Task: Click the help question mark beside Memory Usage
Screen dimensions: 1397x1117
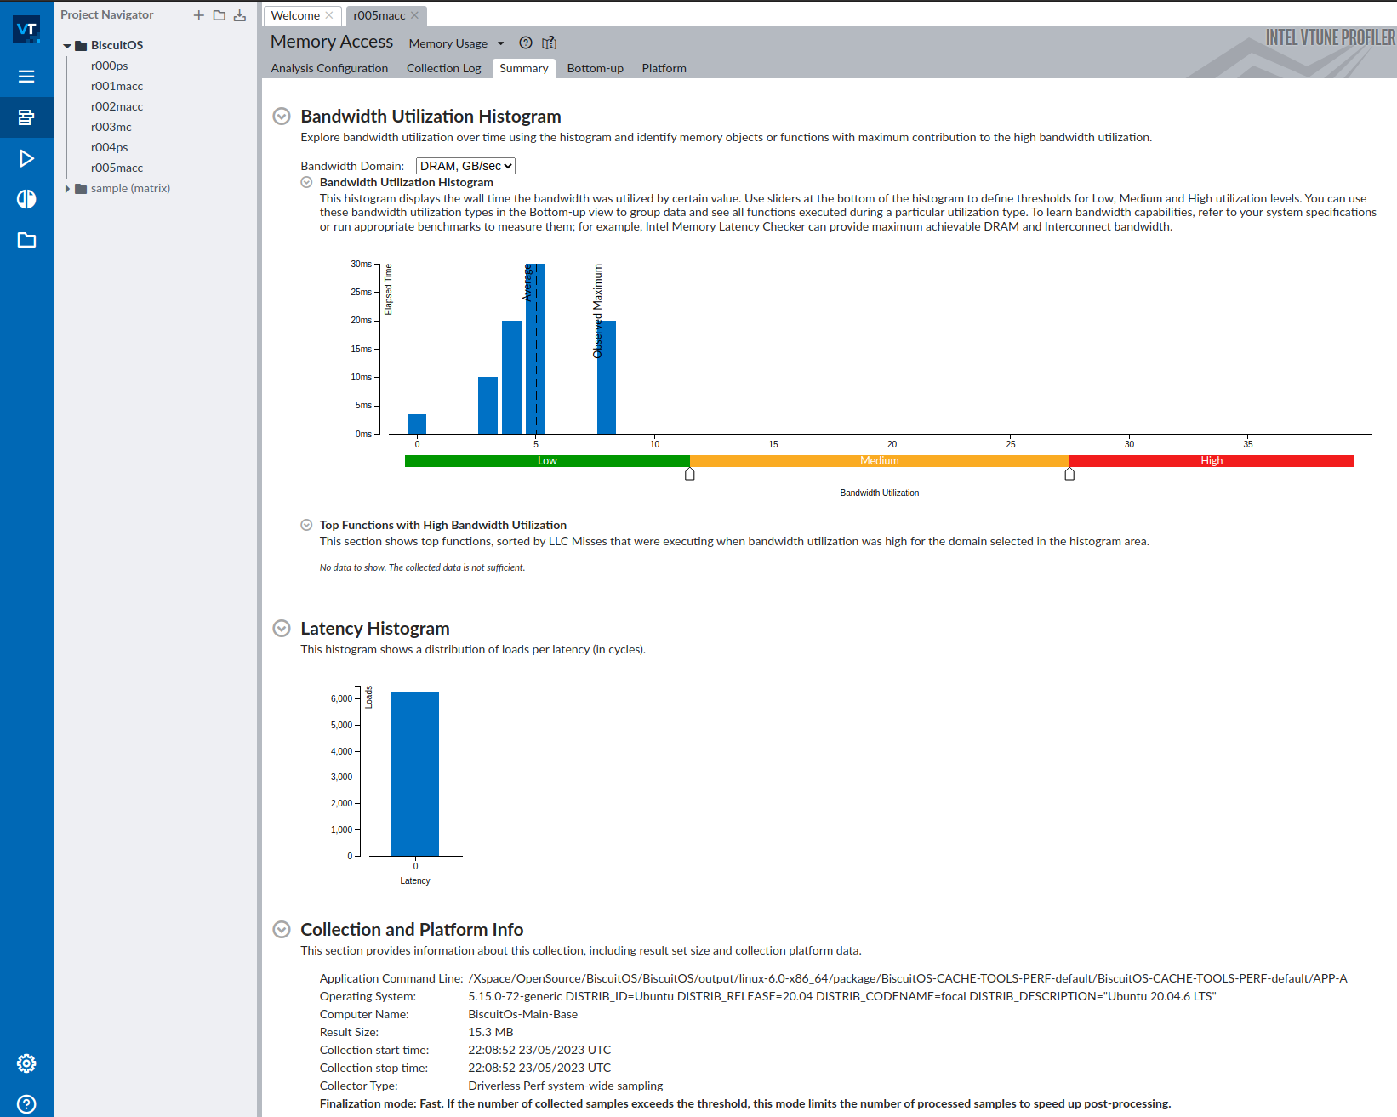Action: click(x=526, y=43)
